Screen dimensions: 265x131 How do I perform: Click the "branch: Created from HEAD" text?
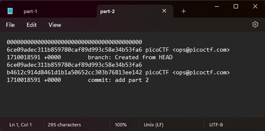(130, 57)
